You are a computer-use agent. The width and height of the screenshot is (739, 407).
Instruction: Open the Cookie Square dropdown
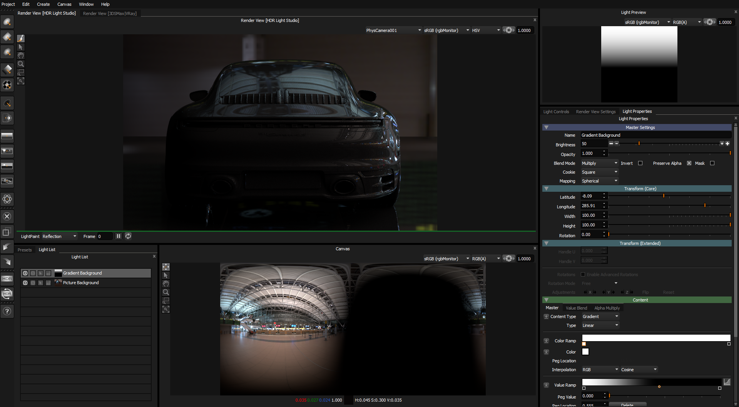600,172
